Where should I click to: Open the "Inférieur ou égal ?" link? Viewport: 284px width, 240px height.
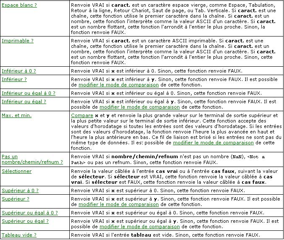pyautogui.click(x=24, y=102)
